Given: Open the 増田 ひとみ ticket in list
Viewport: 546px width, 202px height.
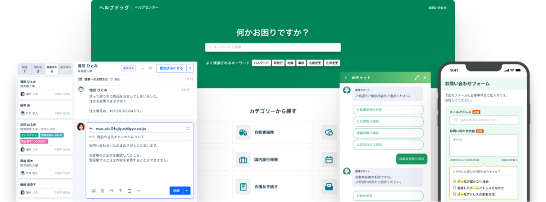Looking at the screenshot, I should pos(45,88).
